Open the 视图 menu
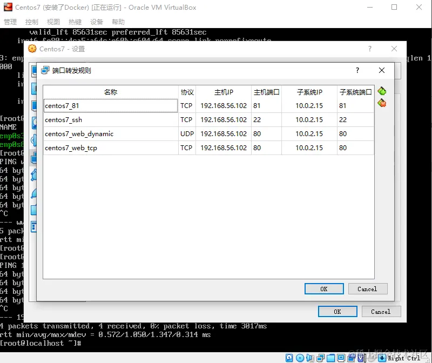The height and width of the screenshot is (363, 432). 53,22
